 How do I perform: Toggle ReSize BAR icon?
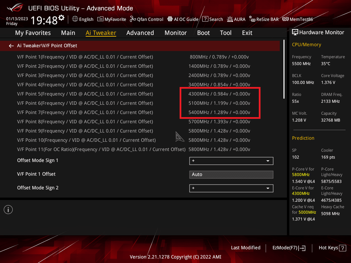(x=252, y=19)
